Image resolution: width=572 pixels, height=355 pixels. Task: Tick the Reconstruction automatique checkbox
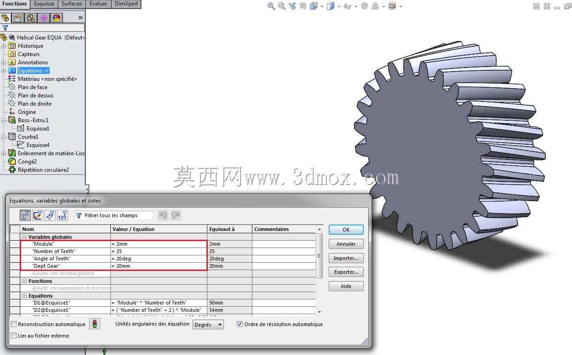pos(14,324)
